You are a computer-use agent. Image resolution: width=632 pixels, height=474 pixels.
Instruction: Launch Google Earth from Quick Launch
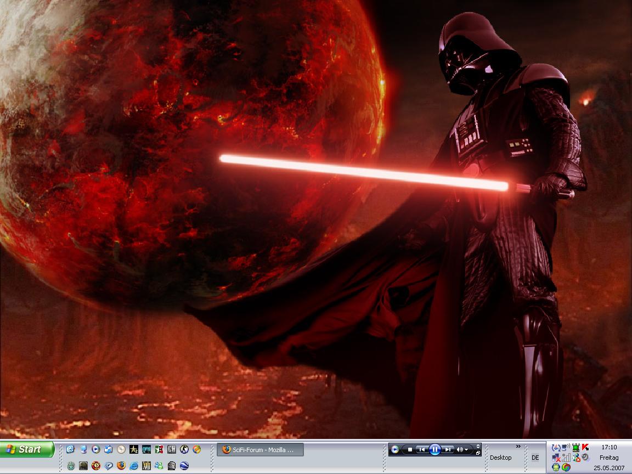pyautogui.click(x=184, y=466)
